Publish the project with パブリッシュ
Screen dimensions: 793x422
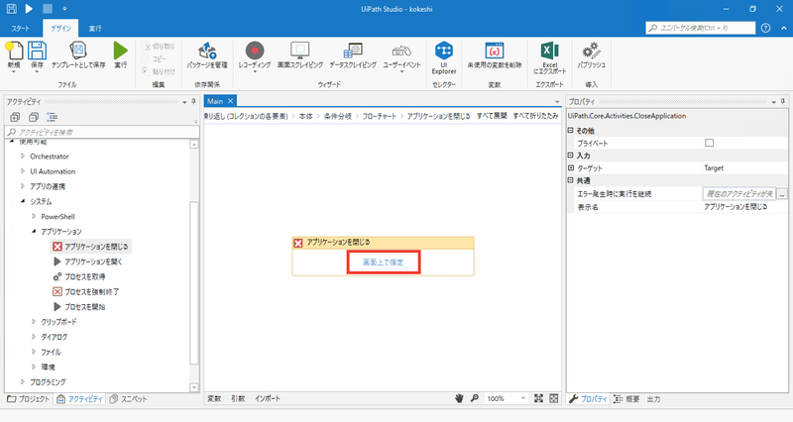(x=591, y=55)
